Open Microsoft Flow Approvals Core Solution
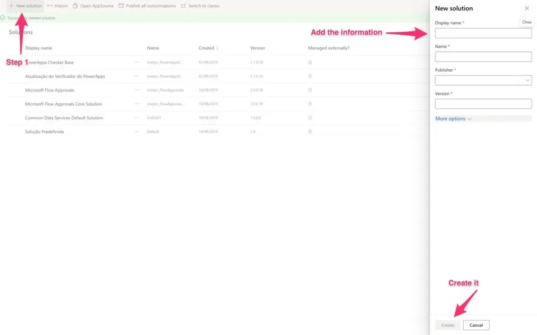Viewport: 537px width, 335px height. (x=63, y=104)
